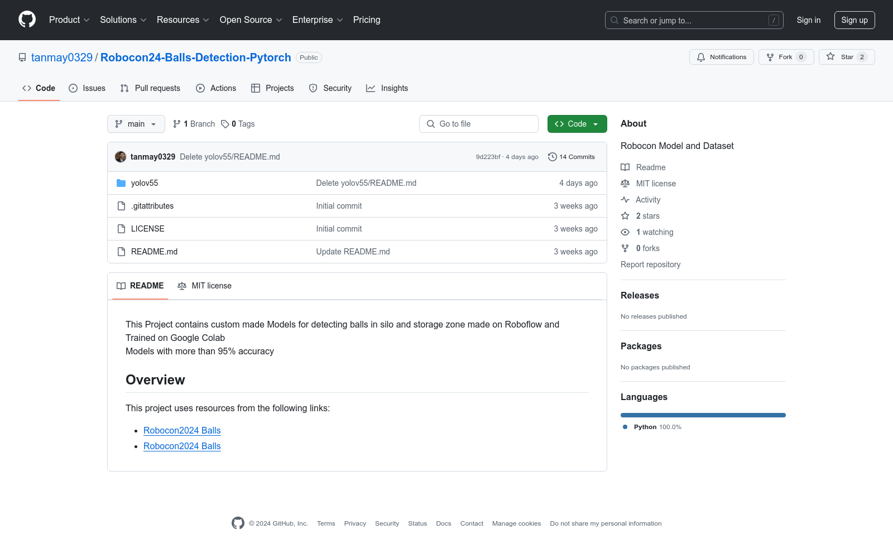The width and height of the screenshot is (893, 558).
Task: Open commit 9d223bf hash link
Action: [488, 157]
